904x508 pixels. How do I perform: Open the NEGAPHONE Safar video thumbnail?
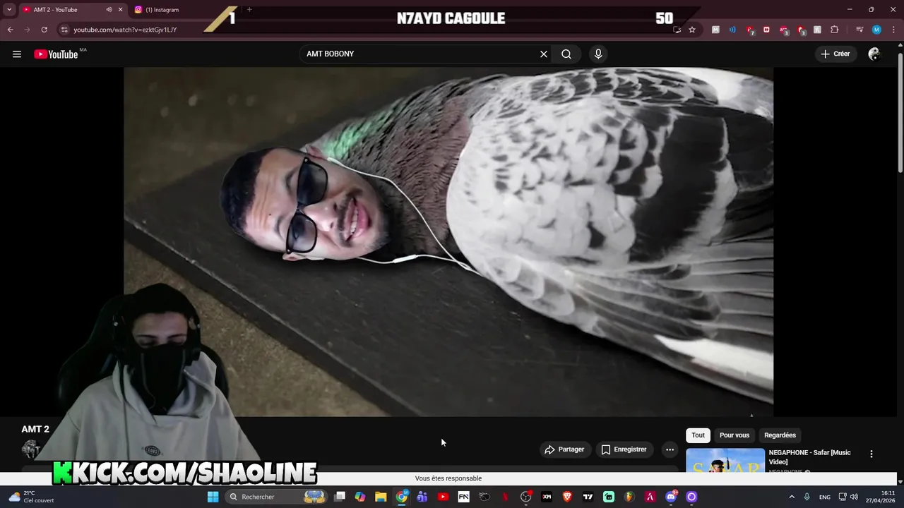(725, 461)
